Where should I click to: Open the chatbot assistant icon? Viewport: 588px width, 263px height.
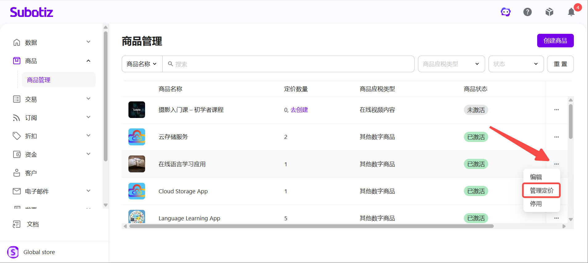(505, 12)
